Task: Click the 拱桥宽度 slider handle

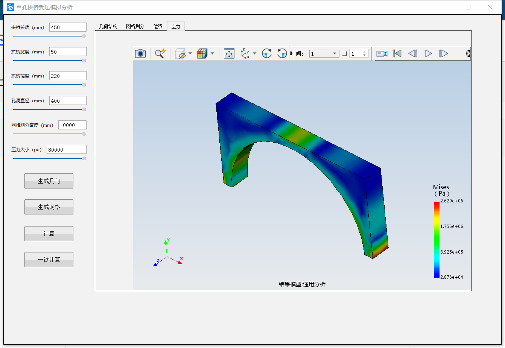Action: point(84,61)
